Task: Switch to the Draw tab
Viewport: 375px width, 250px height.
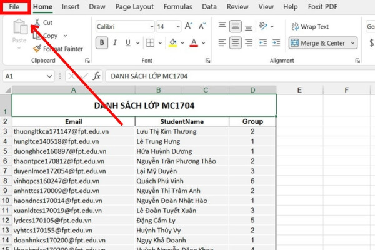Action: (x=97, y=7)
